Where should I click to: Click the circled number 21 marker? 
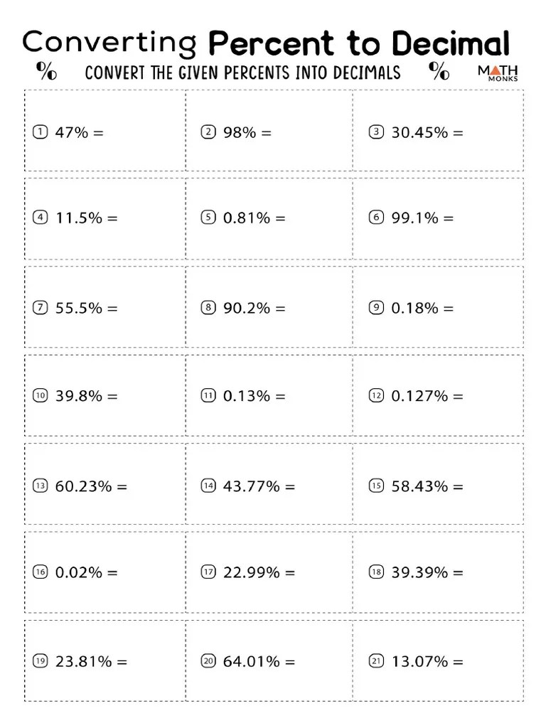coord(376,662)
